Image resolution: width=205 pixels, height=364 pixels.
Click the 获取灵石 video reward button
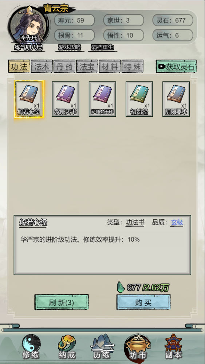point(176,67)
